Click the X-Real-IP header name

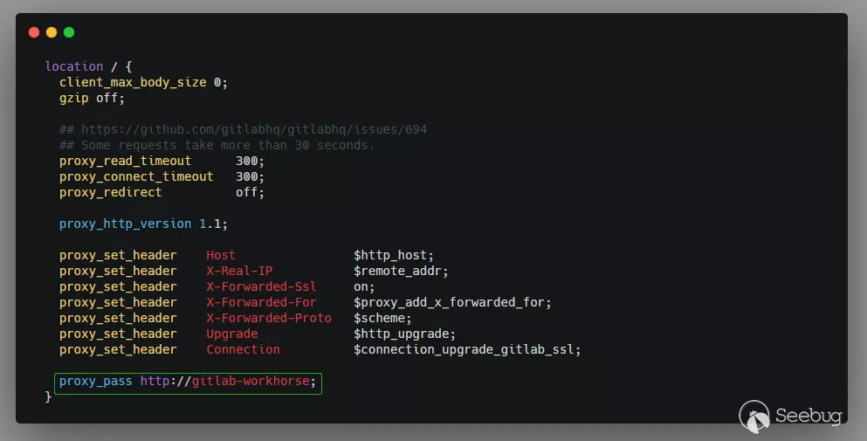point(239,271)
